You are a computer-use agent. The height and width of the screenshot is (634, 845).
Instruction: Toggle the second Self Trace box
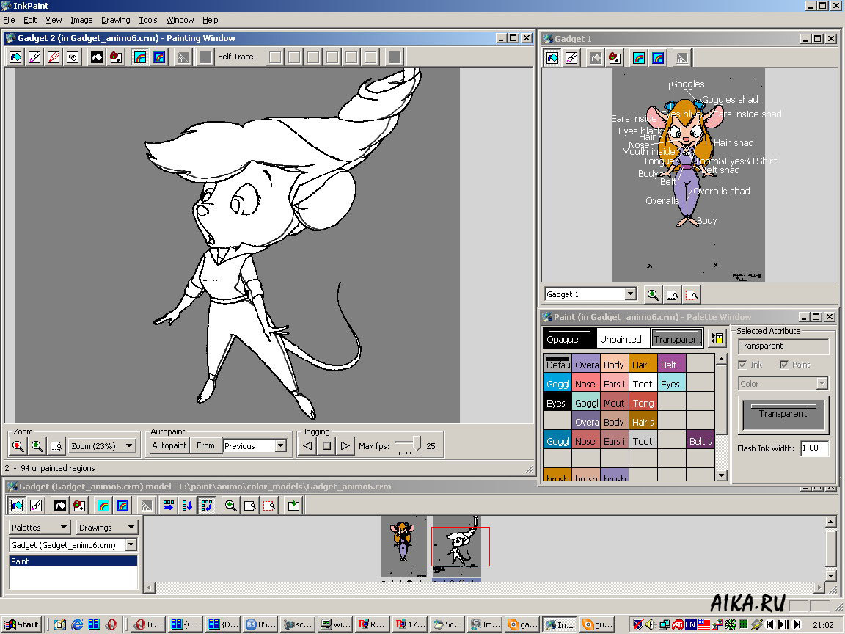294,57
